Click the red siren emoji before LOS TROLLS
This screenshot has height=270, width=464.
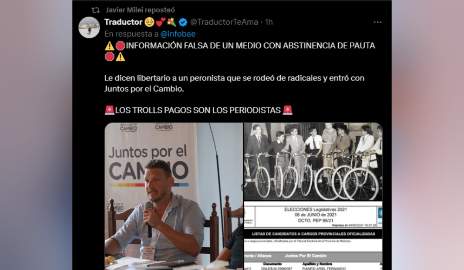110,110
